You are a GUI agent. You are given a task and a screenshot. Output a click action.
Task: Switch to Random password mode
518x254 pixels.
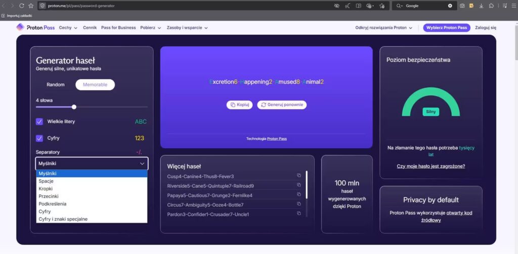56,85
